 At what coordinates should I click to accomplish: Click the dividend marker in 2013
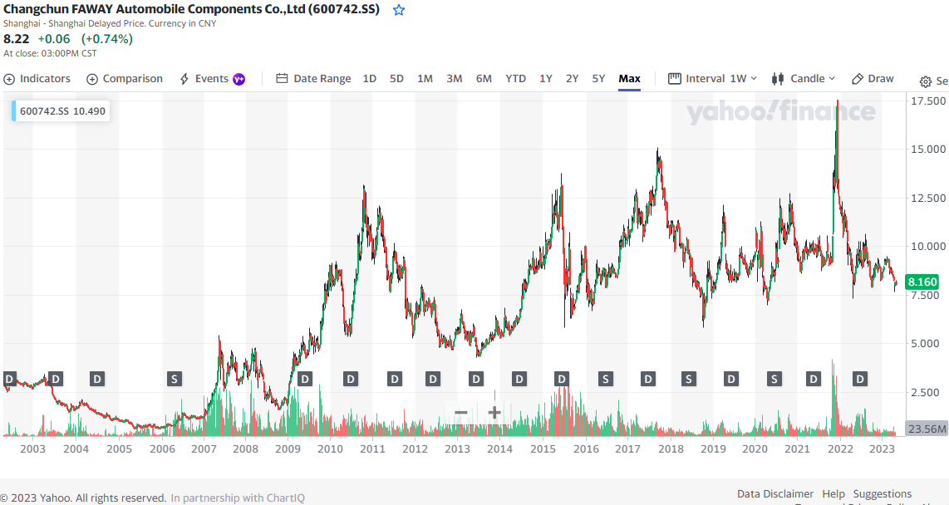point(476,380)
